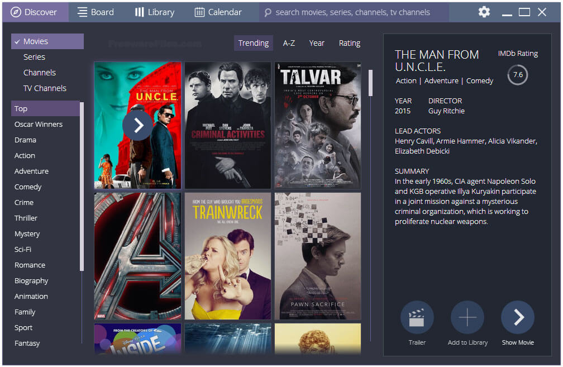The image size is (563, 367).
Task: Open the Avengers logo poster
Action: pyautogui.click(x=137, y=256)
